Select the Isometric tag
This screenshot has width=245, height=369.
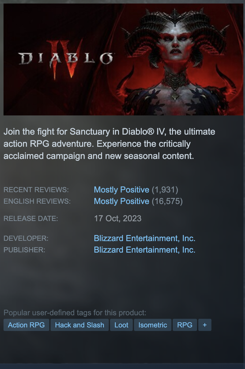click(153, 325)
